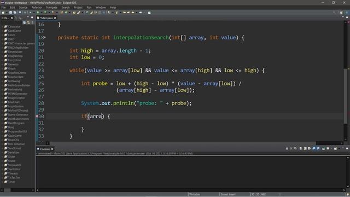Viewport: 350px width, 197px height.
Task: Toggle Pin Console button
Action: tap(323, 148)
